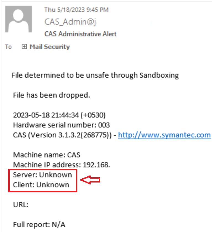Click 'File determined to be unsafe' heading

(x=95, y=75)
